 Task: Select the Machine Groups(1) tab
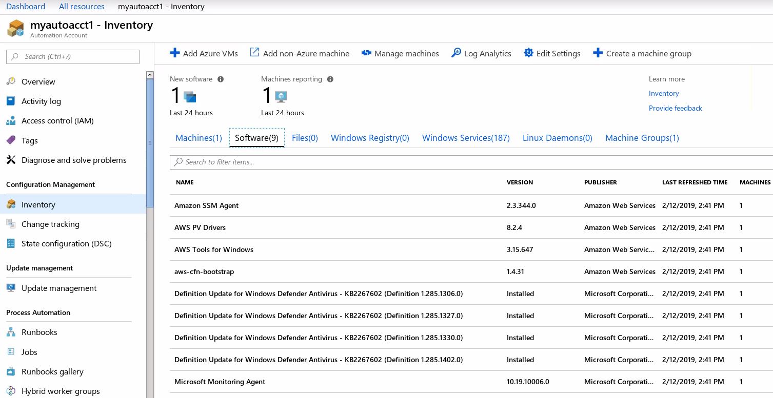642,138
